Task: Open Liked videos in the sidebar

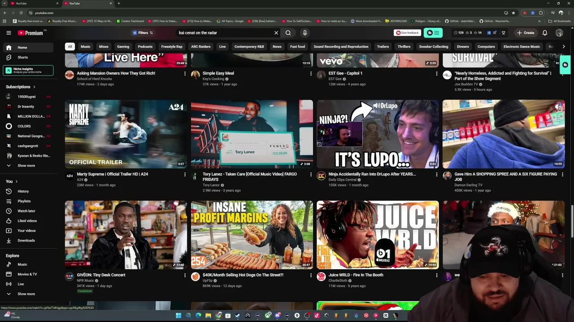Action: (x=29, y=221)
